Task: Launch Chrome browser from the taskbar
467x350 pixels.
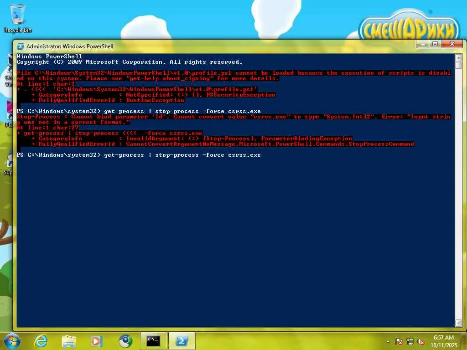Action: tap(125, 341)
